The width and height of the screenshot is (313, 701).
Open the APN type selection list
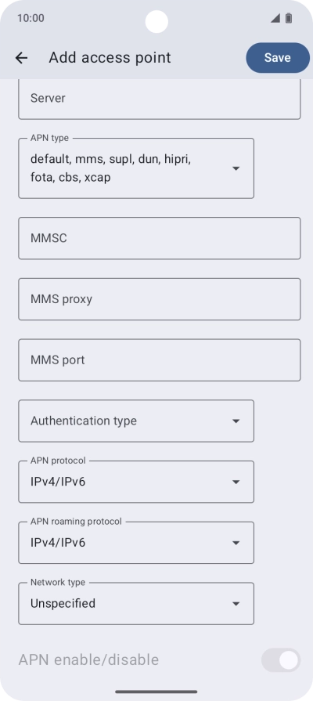[136, 168]
